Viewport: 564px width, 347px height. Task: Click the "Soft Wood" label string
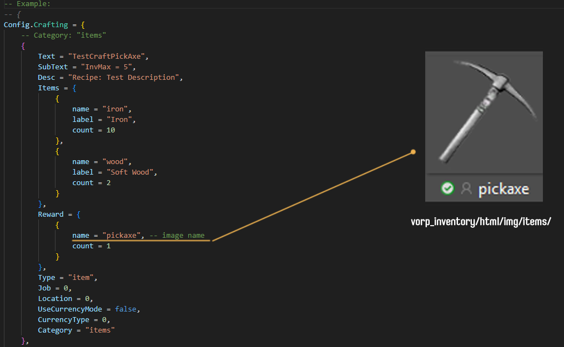click(128, 172)
